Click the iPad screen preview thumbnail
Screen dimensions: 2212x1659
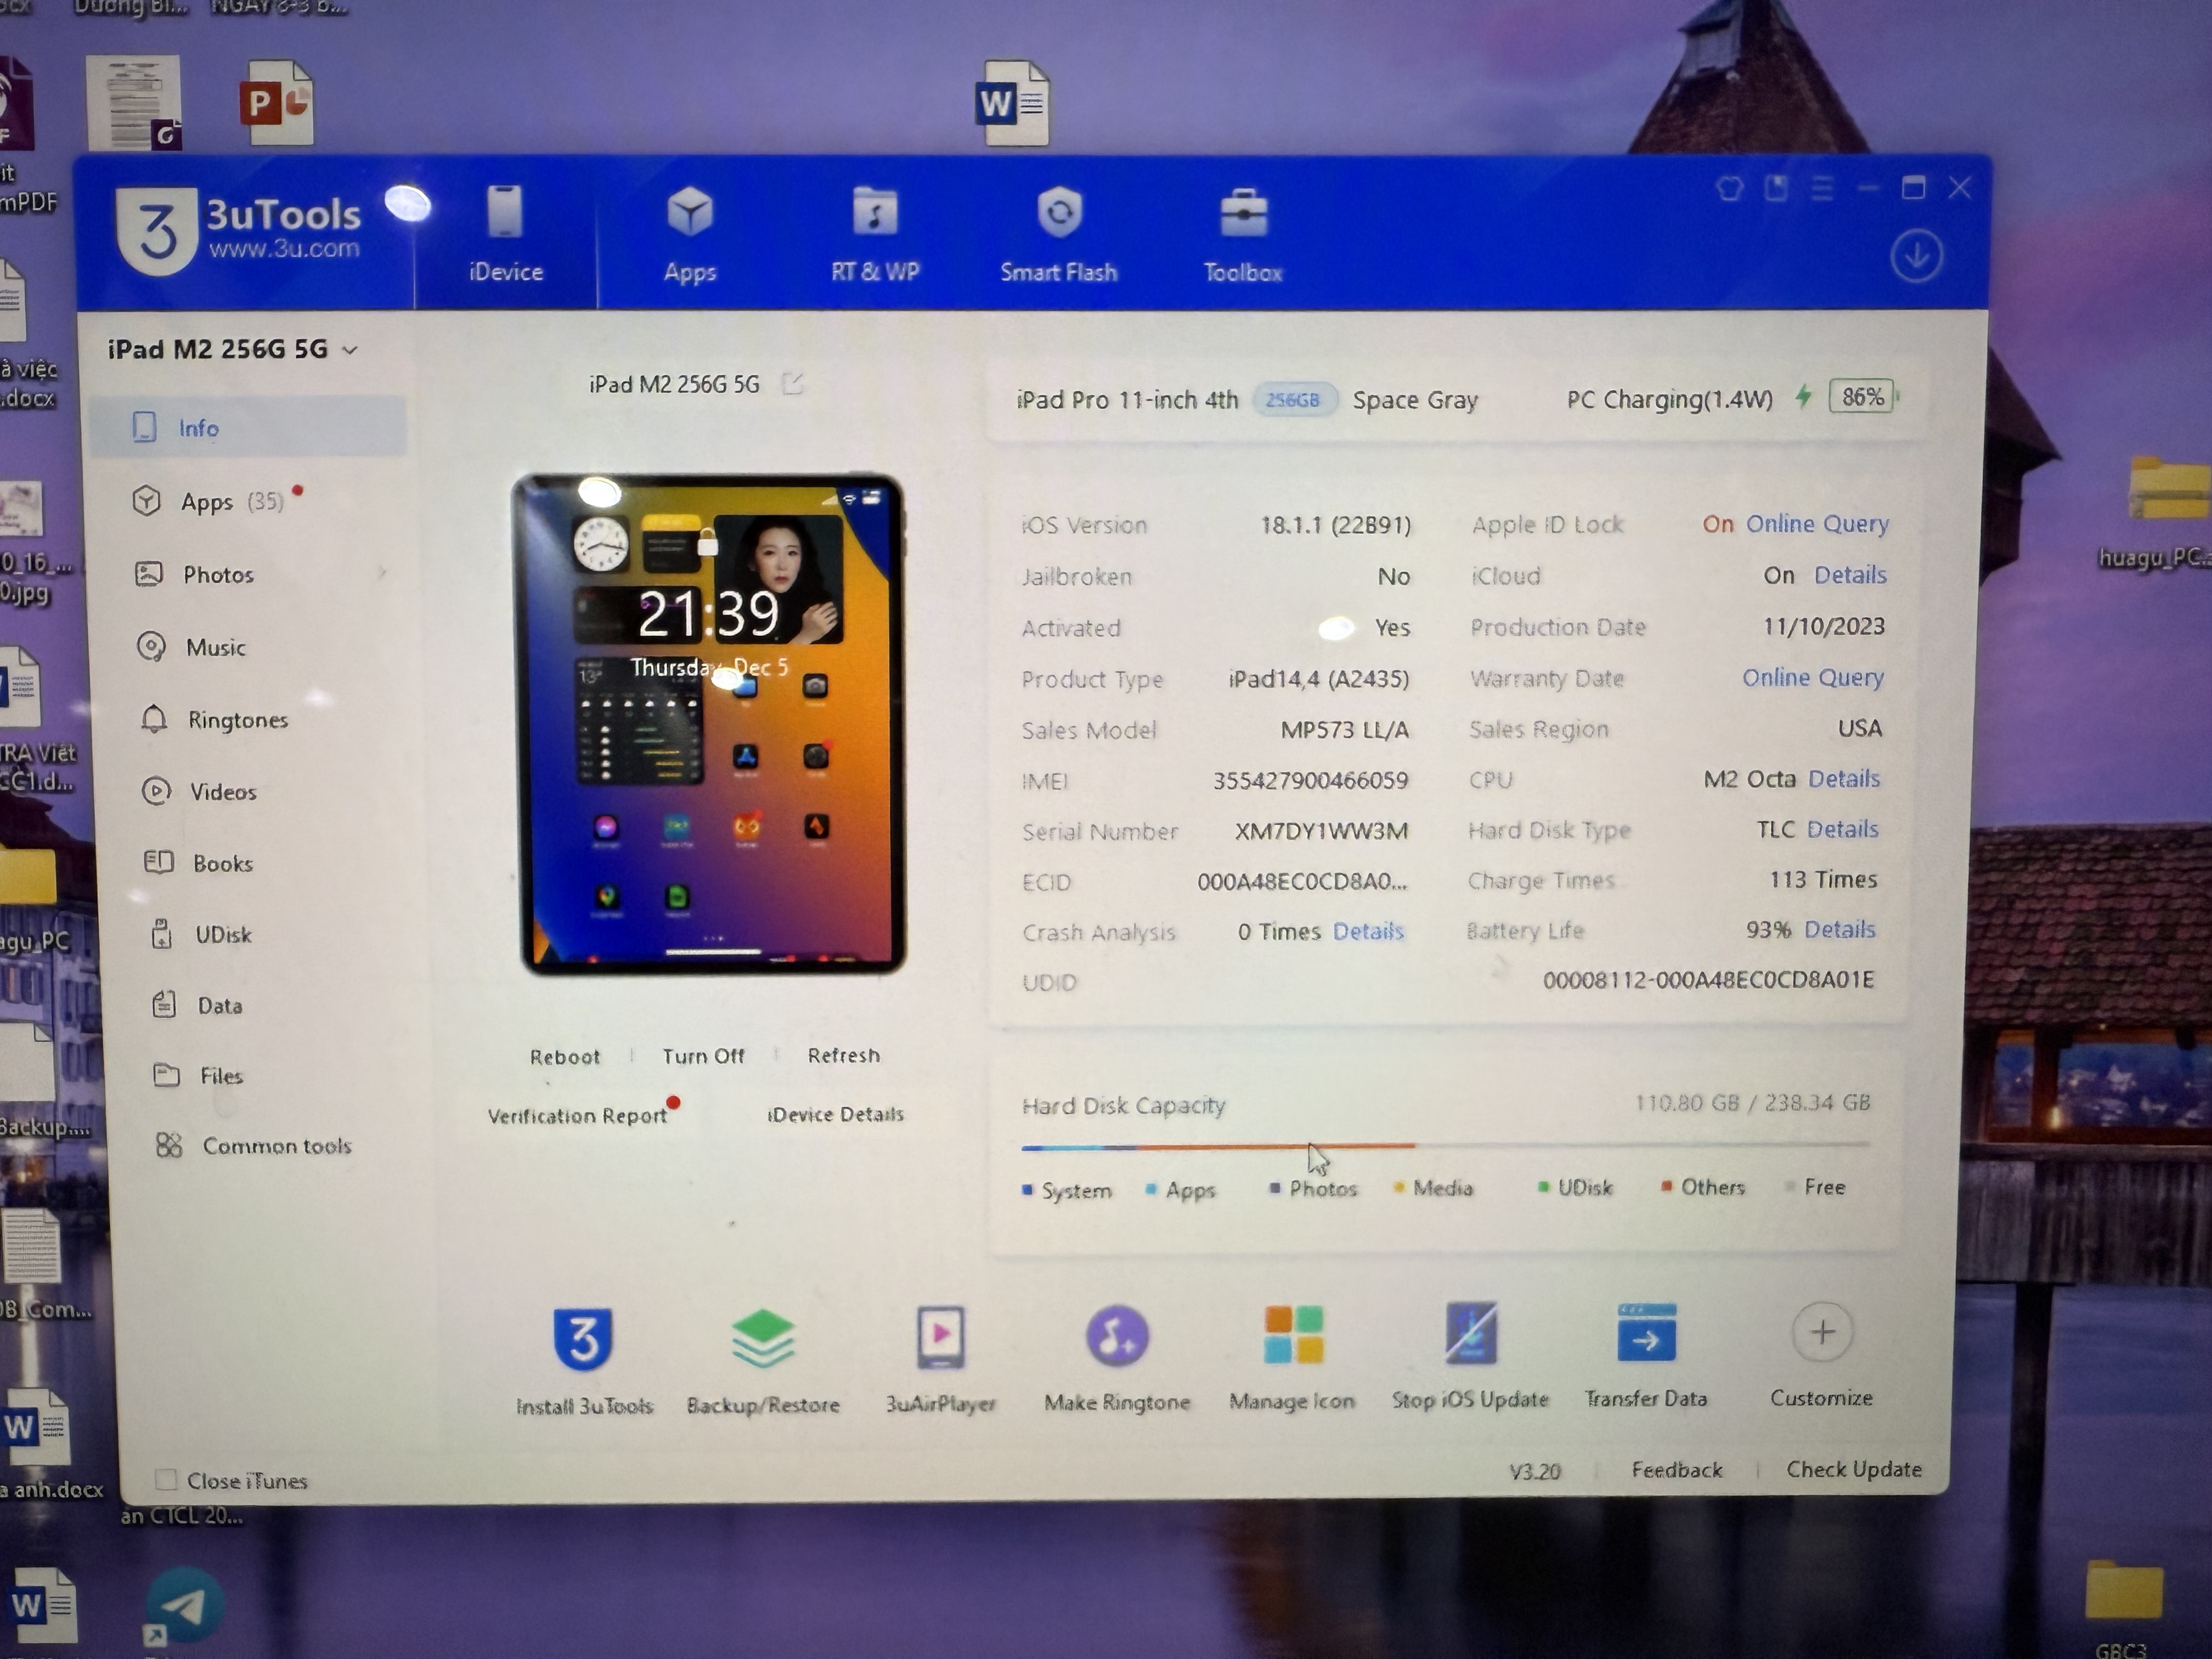tap(710, 724)
